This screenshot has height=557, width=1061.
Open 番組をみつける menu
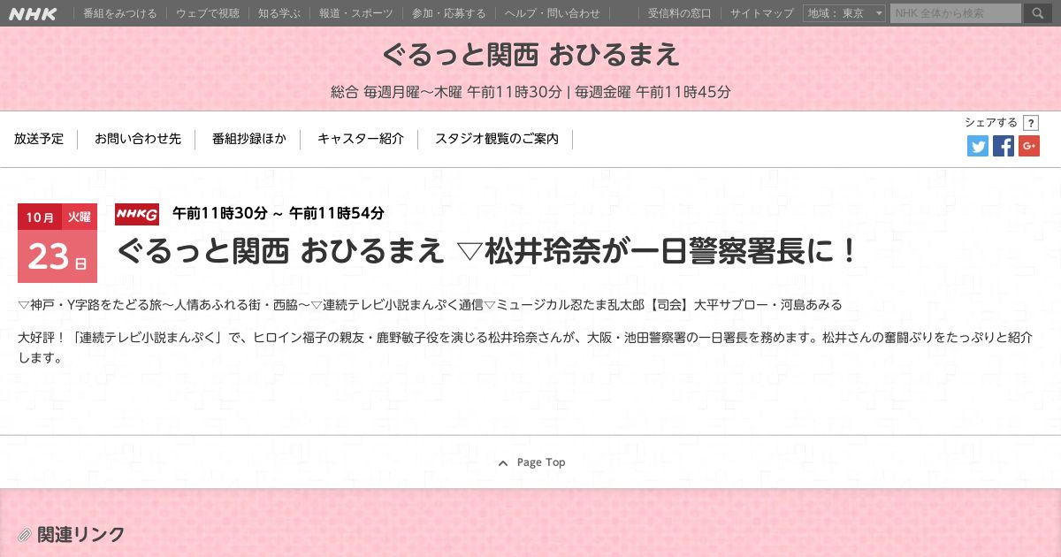tap(119, 13)
